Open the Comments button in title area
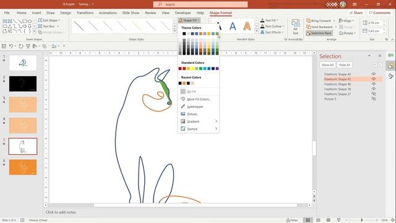 click(379, 12)
